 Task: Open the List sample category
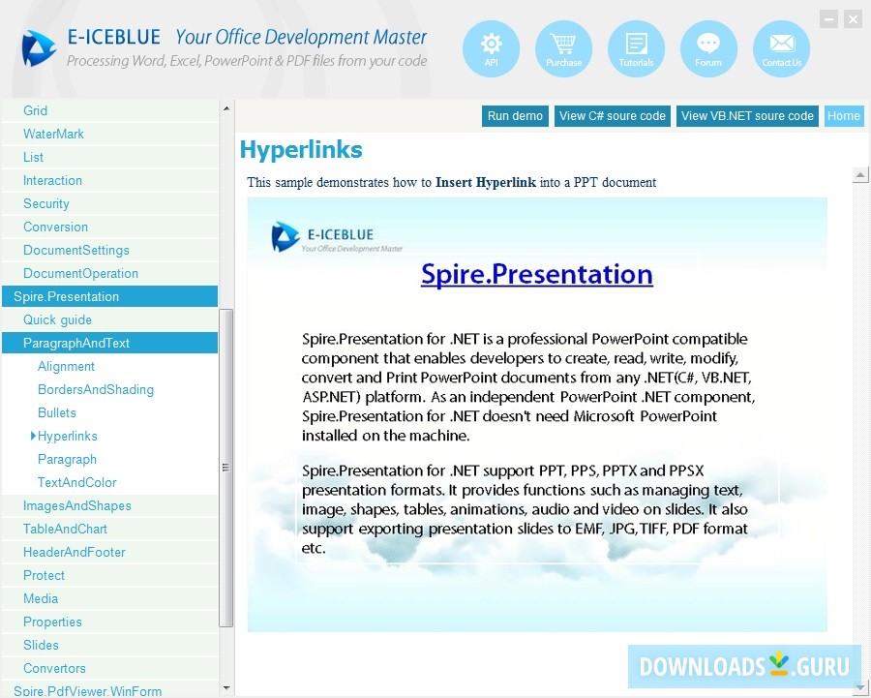[110, 157]
